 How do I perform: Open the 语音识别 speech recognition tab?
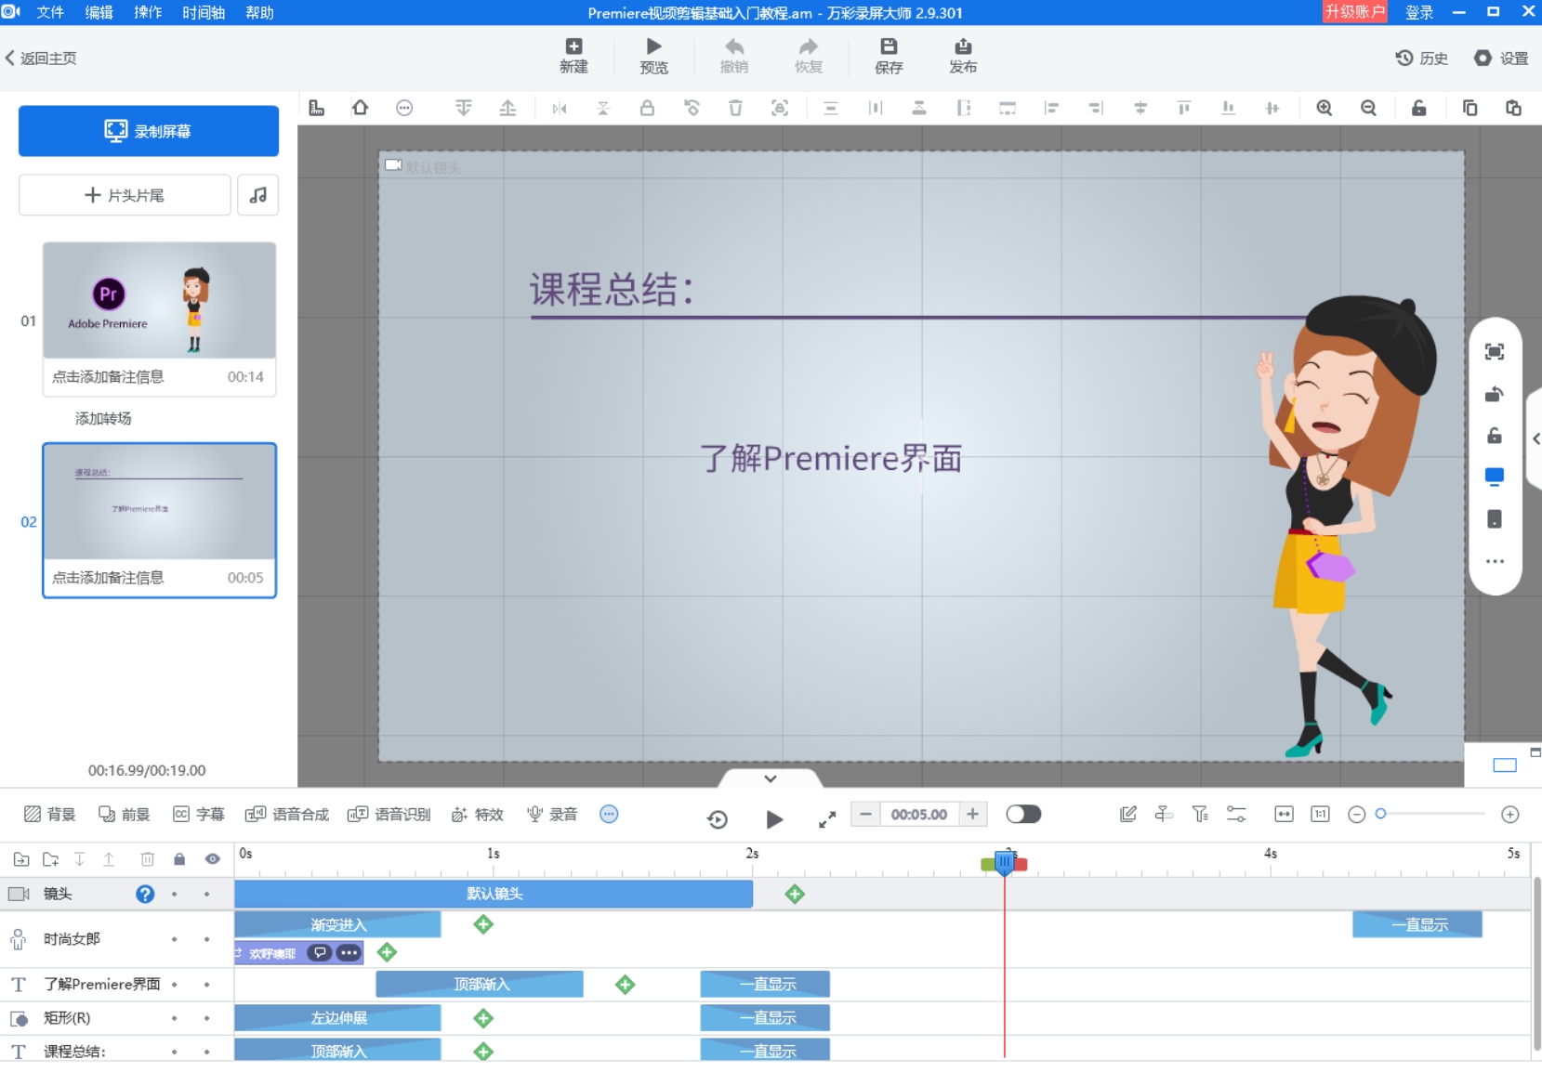[389, 815]
